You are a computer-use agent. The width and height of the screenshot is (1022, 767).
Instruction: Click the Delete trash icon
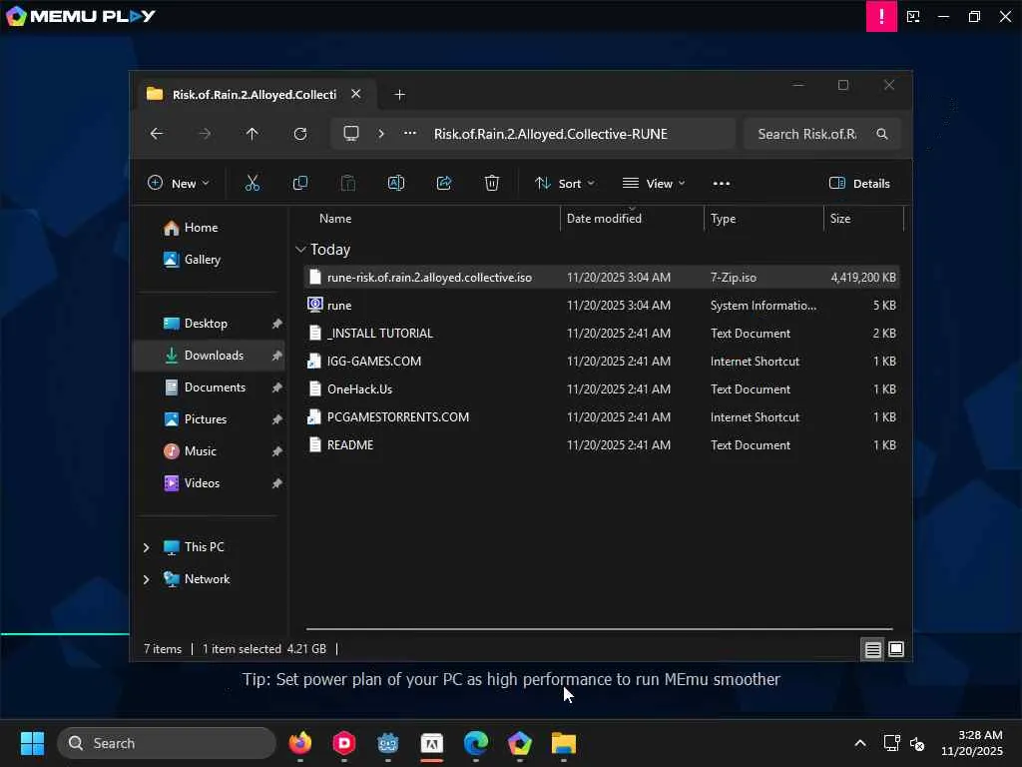click(492, 184)
